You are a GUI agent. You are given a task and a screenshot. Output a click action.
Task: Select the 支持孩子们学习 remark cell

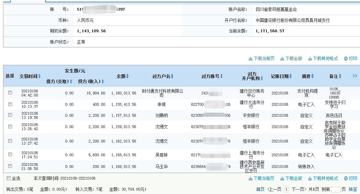point(335,104)
